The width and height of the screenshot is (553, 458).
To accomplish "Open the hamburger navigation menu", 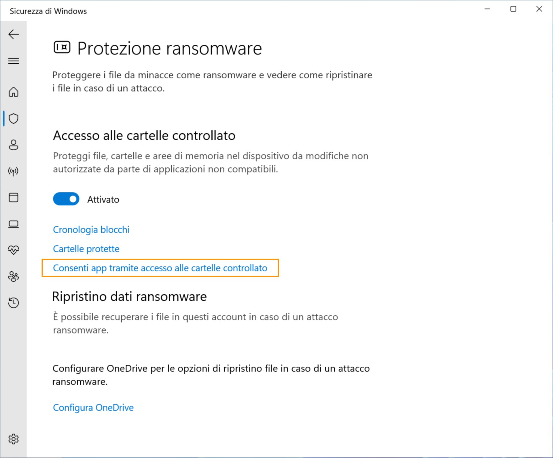I will click(x=14, y=61).
